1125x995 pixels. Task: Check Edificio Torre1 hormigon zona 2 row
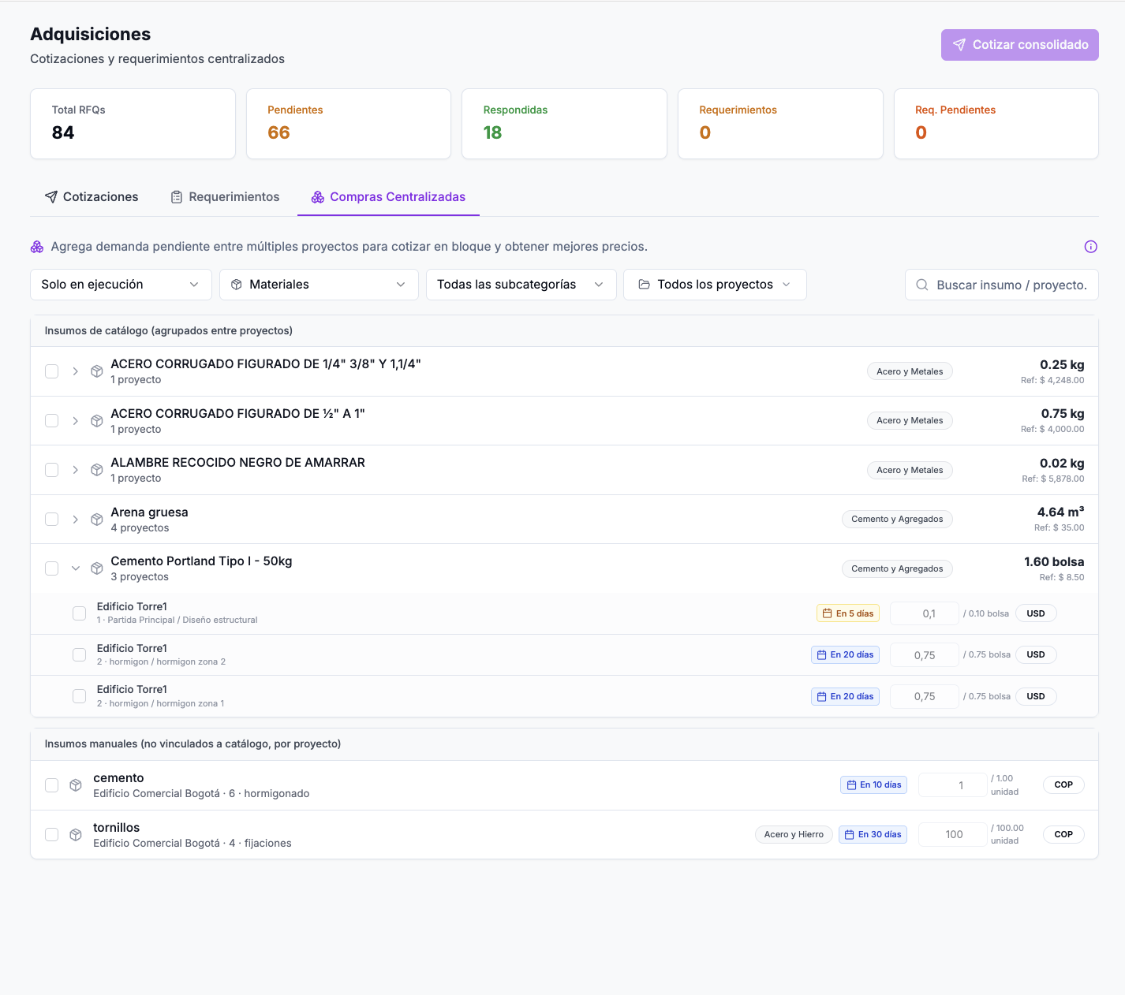coord(80,655)
